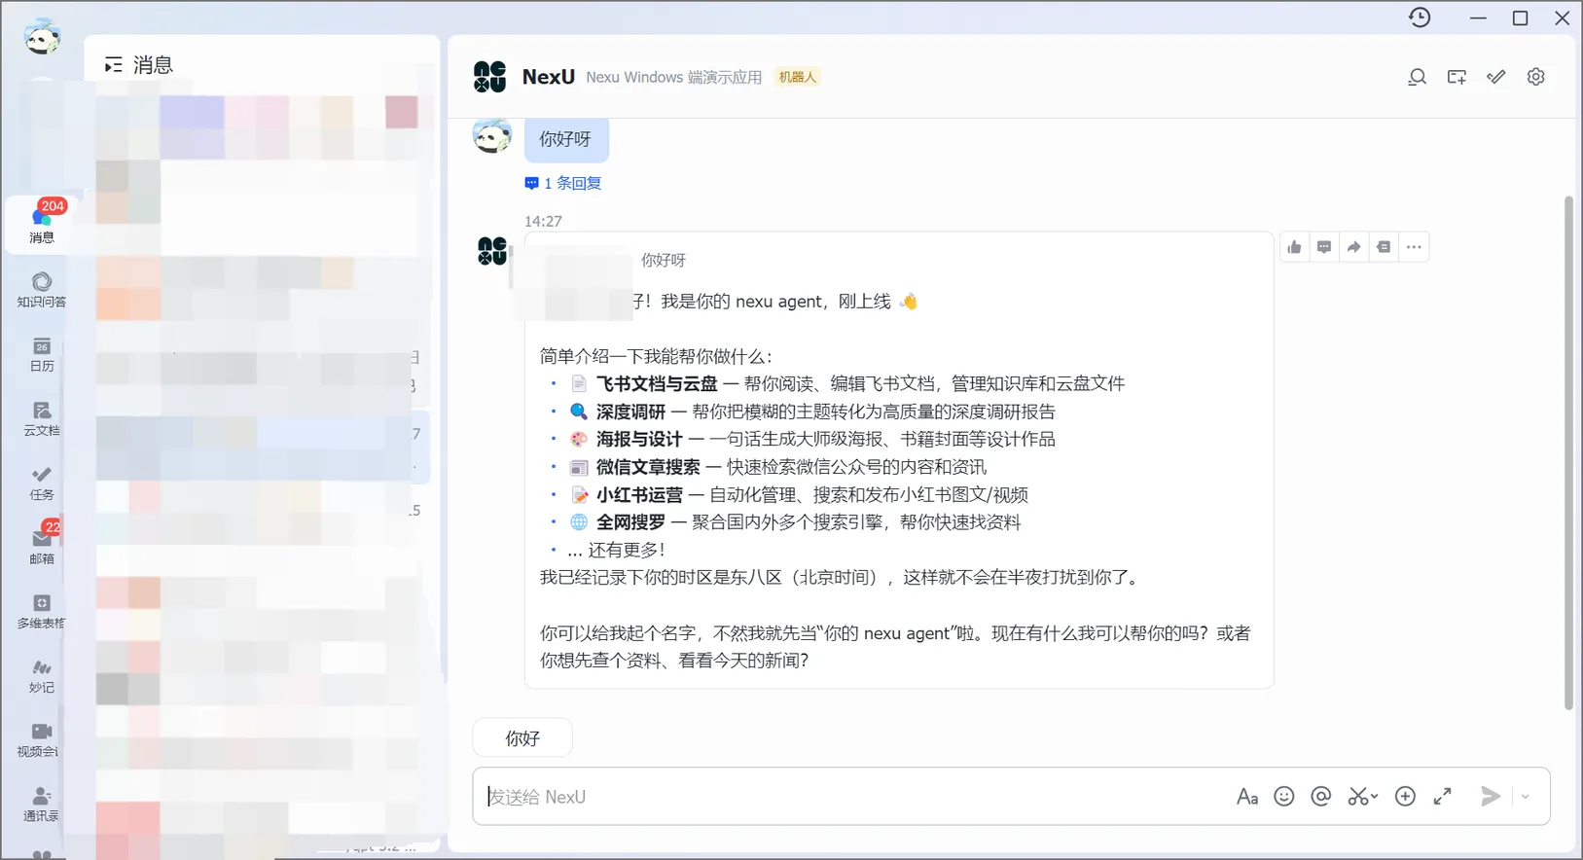Click the 14:27 timestamp
Screen dimensions: 1583x860
pyautogui.click(x=543, y=221)
